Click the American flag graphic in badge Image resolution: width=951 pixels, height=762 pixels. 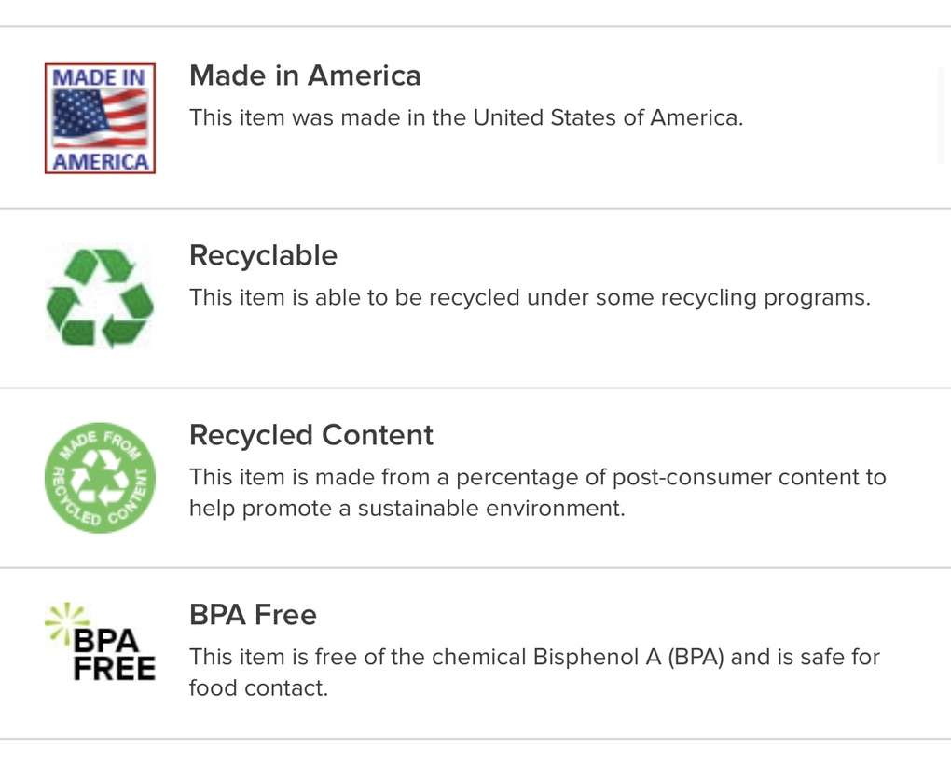(x=100, y=118)
